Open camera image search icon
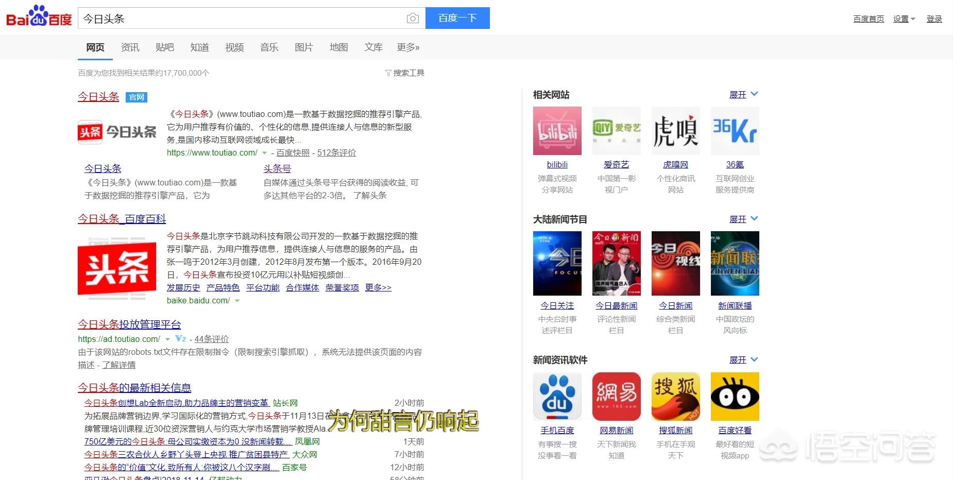 click(413, 19)
